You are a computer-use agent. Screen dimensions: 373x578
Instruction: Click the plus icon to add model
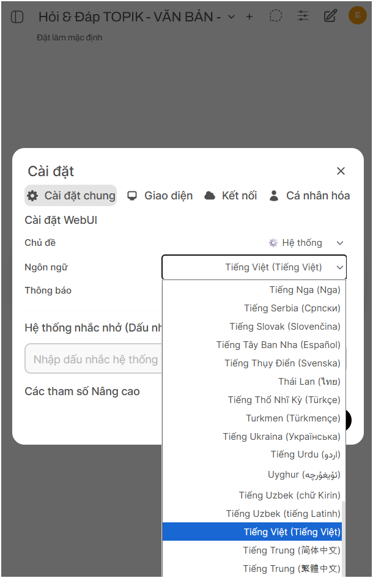249,17
